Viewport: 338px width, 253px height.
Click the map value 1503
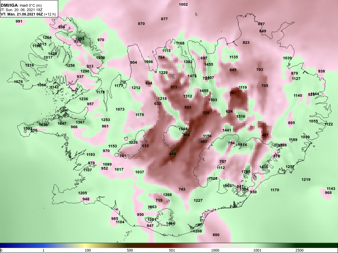(x=213, y=100)
